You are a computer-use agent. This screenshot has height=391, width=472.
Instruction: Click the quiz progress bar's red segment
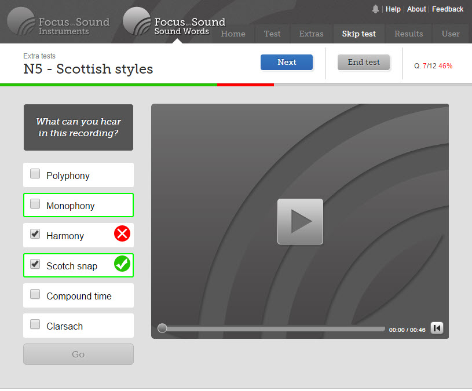pyautogui.click(x=246, y=85)
